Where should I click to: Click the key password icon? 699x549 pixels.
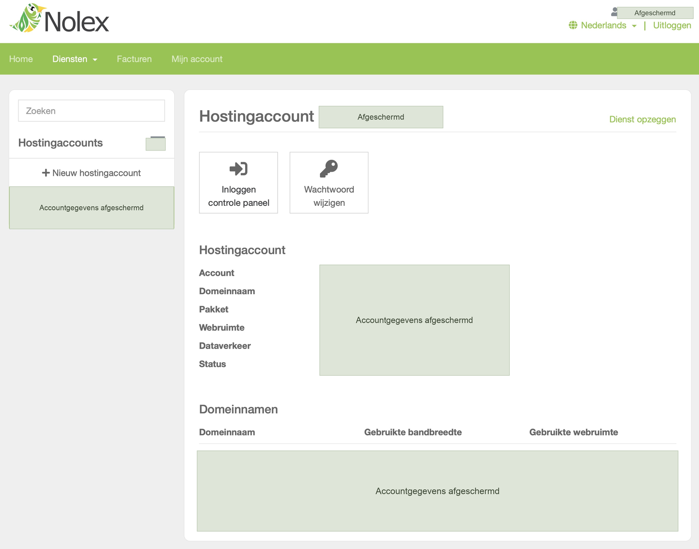[x=329, y=169]
